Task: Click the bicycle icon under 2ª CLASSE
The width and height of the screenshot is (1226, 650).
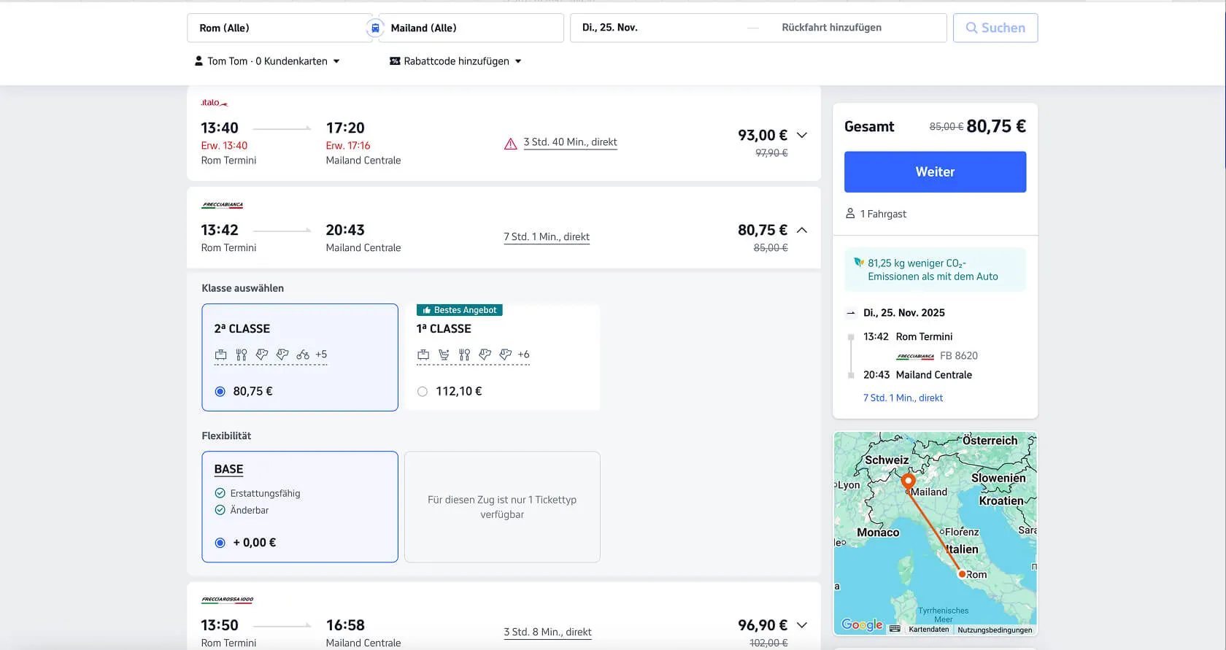Action: click(x=303, y=355)
